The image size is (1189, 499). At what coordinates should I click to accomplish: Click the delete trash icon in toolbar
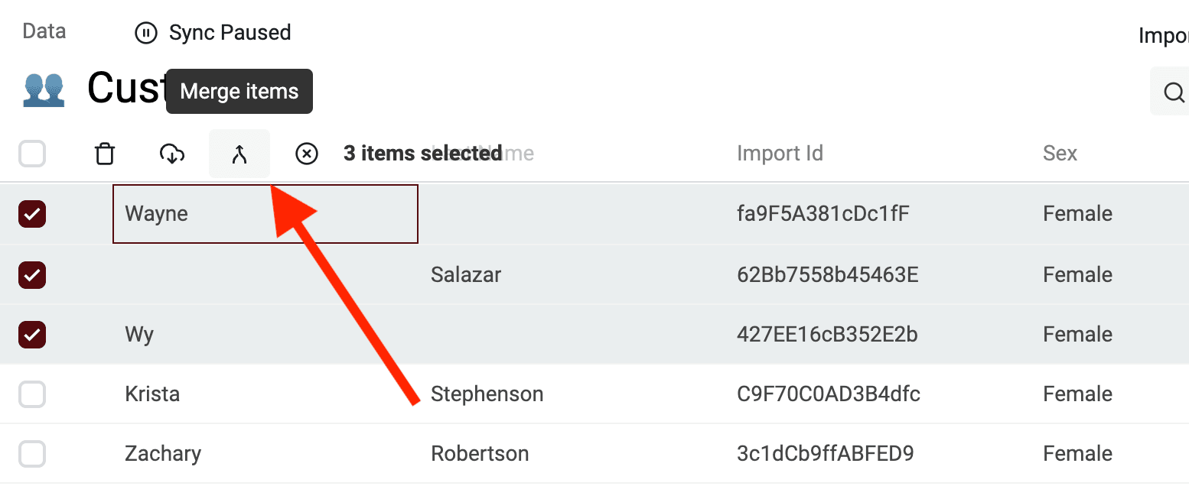105,154
